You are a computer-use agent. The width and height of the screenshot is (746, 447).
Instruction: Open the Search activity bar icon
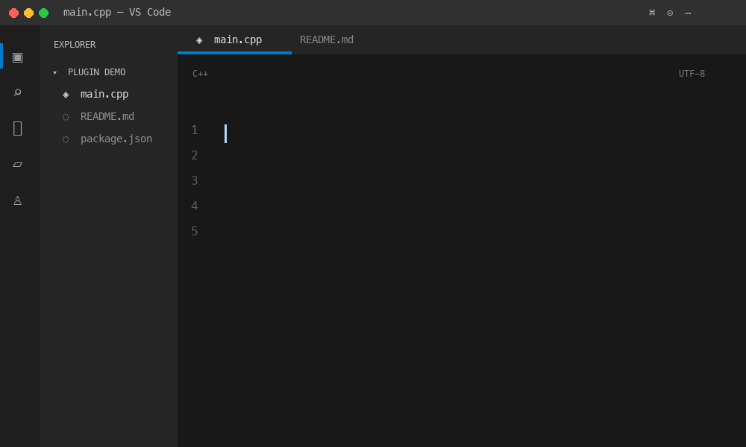pos(18,92)
